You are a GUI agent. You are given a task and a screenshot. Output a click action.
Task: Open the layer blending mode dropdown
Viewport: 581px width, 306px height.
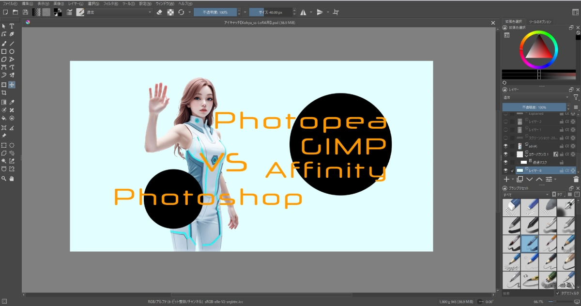coord(535,97)
